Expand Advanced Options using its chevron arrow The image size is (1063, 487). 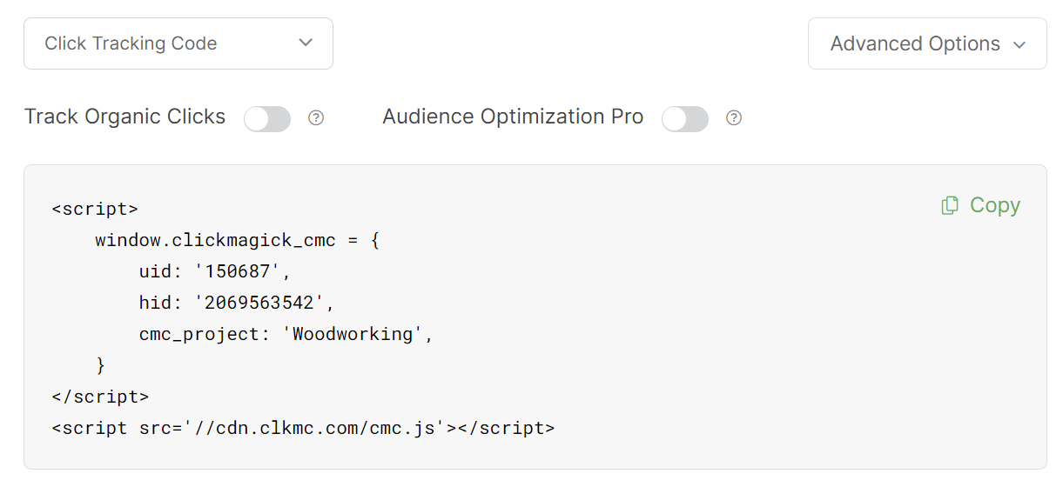pos(1020,45)
